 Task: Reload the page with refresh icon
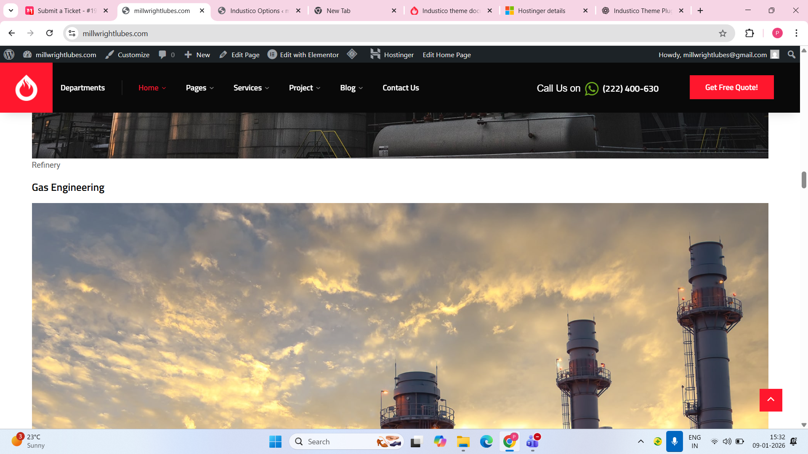pyautogui.click(x=49, y=33)
